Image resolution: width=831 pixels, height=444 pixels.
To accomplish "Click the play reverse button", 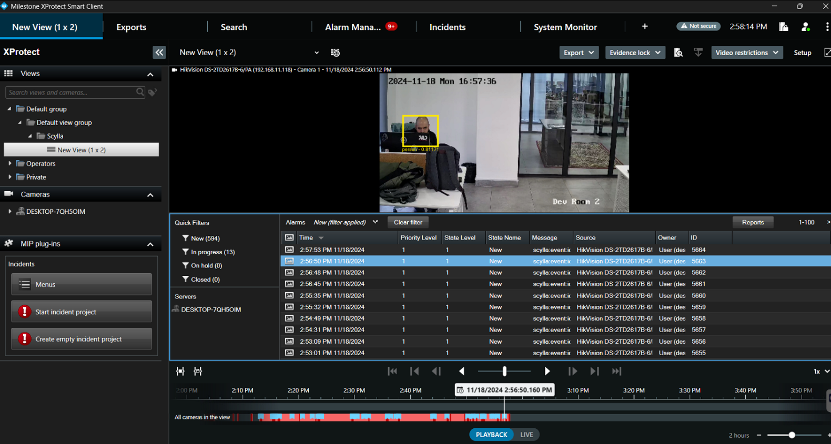I will [x=462, y=371].
